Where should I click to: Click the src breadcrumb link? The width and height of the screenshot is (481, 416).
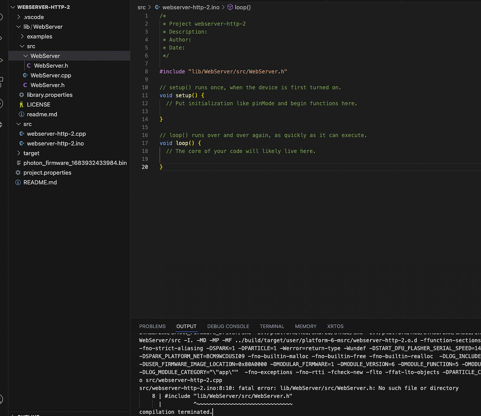pos(142,7)
